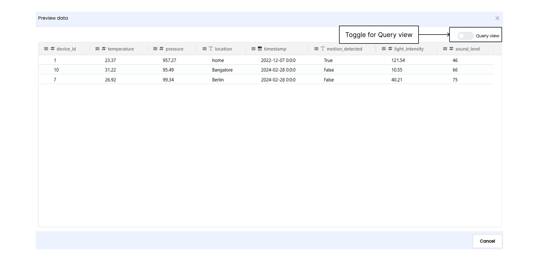
Task: Open the temperature column menu icon
Action: click(x=97, y=49)
